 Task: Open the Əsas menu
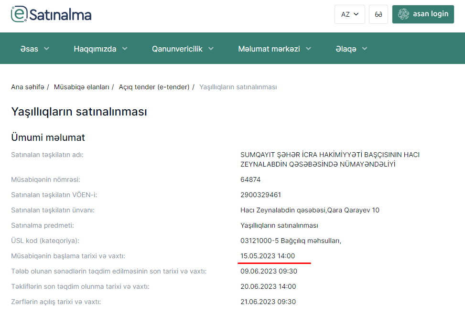coord(35,49)
